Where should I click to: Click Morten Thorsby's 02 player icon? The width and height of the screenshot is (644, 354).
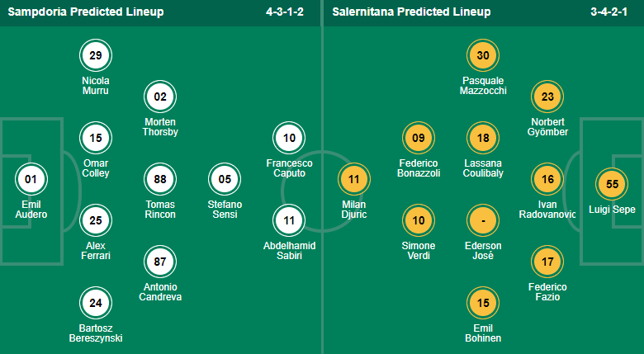[160, 97]
